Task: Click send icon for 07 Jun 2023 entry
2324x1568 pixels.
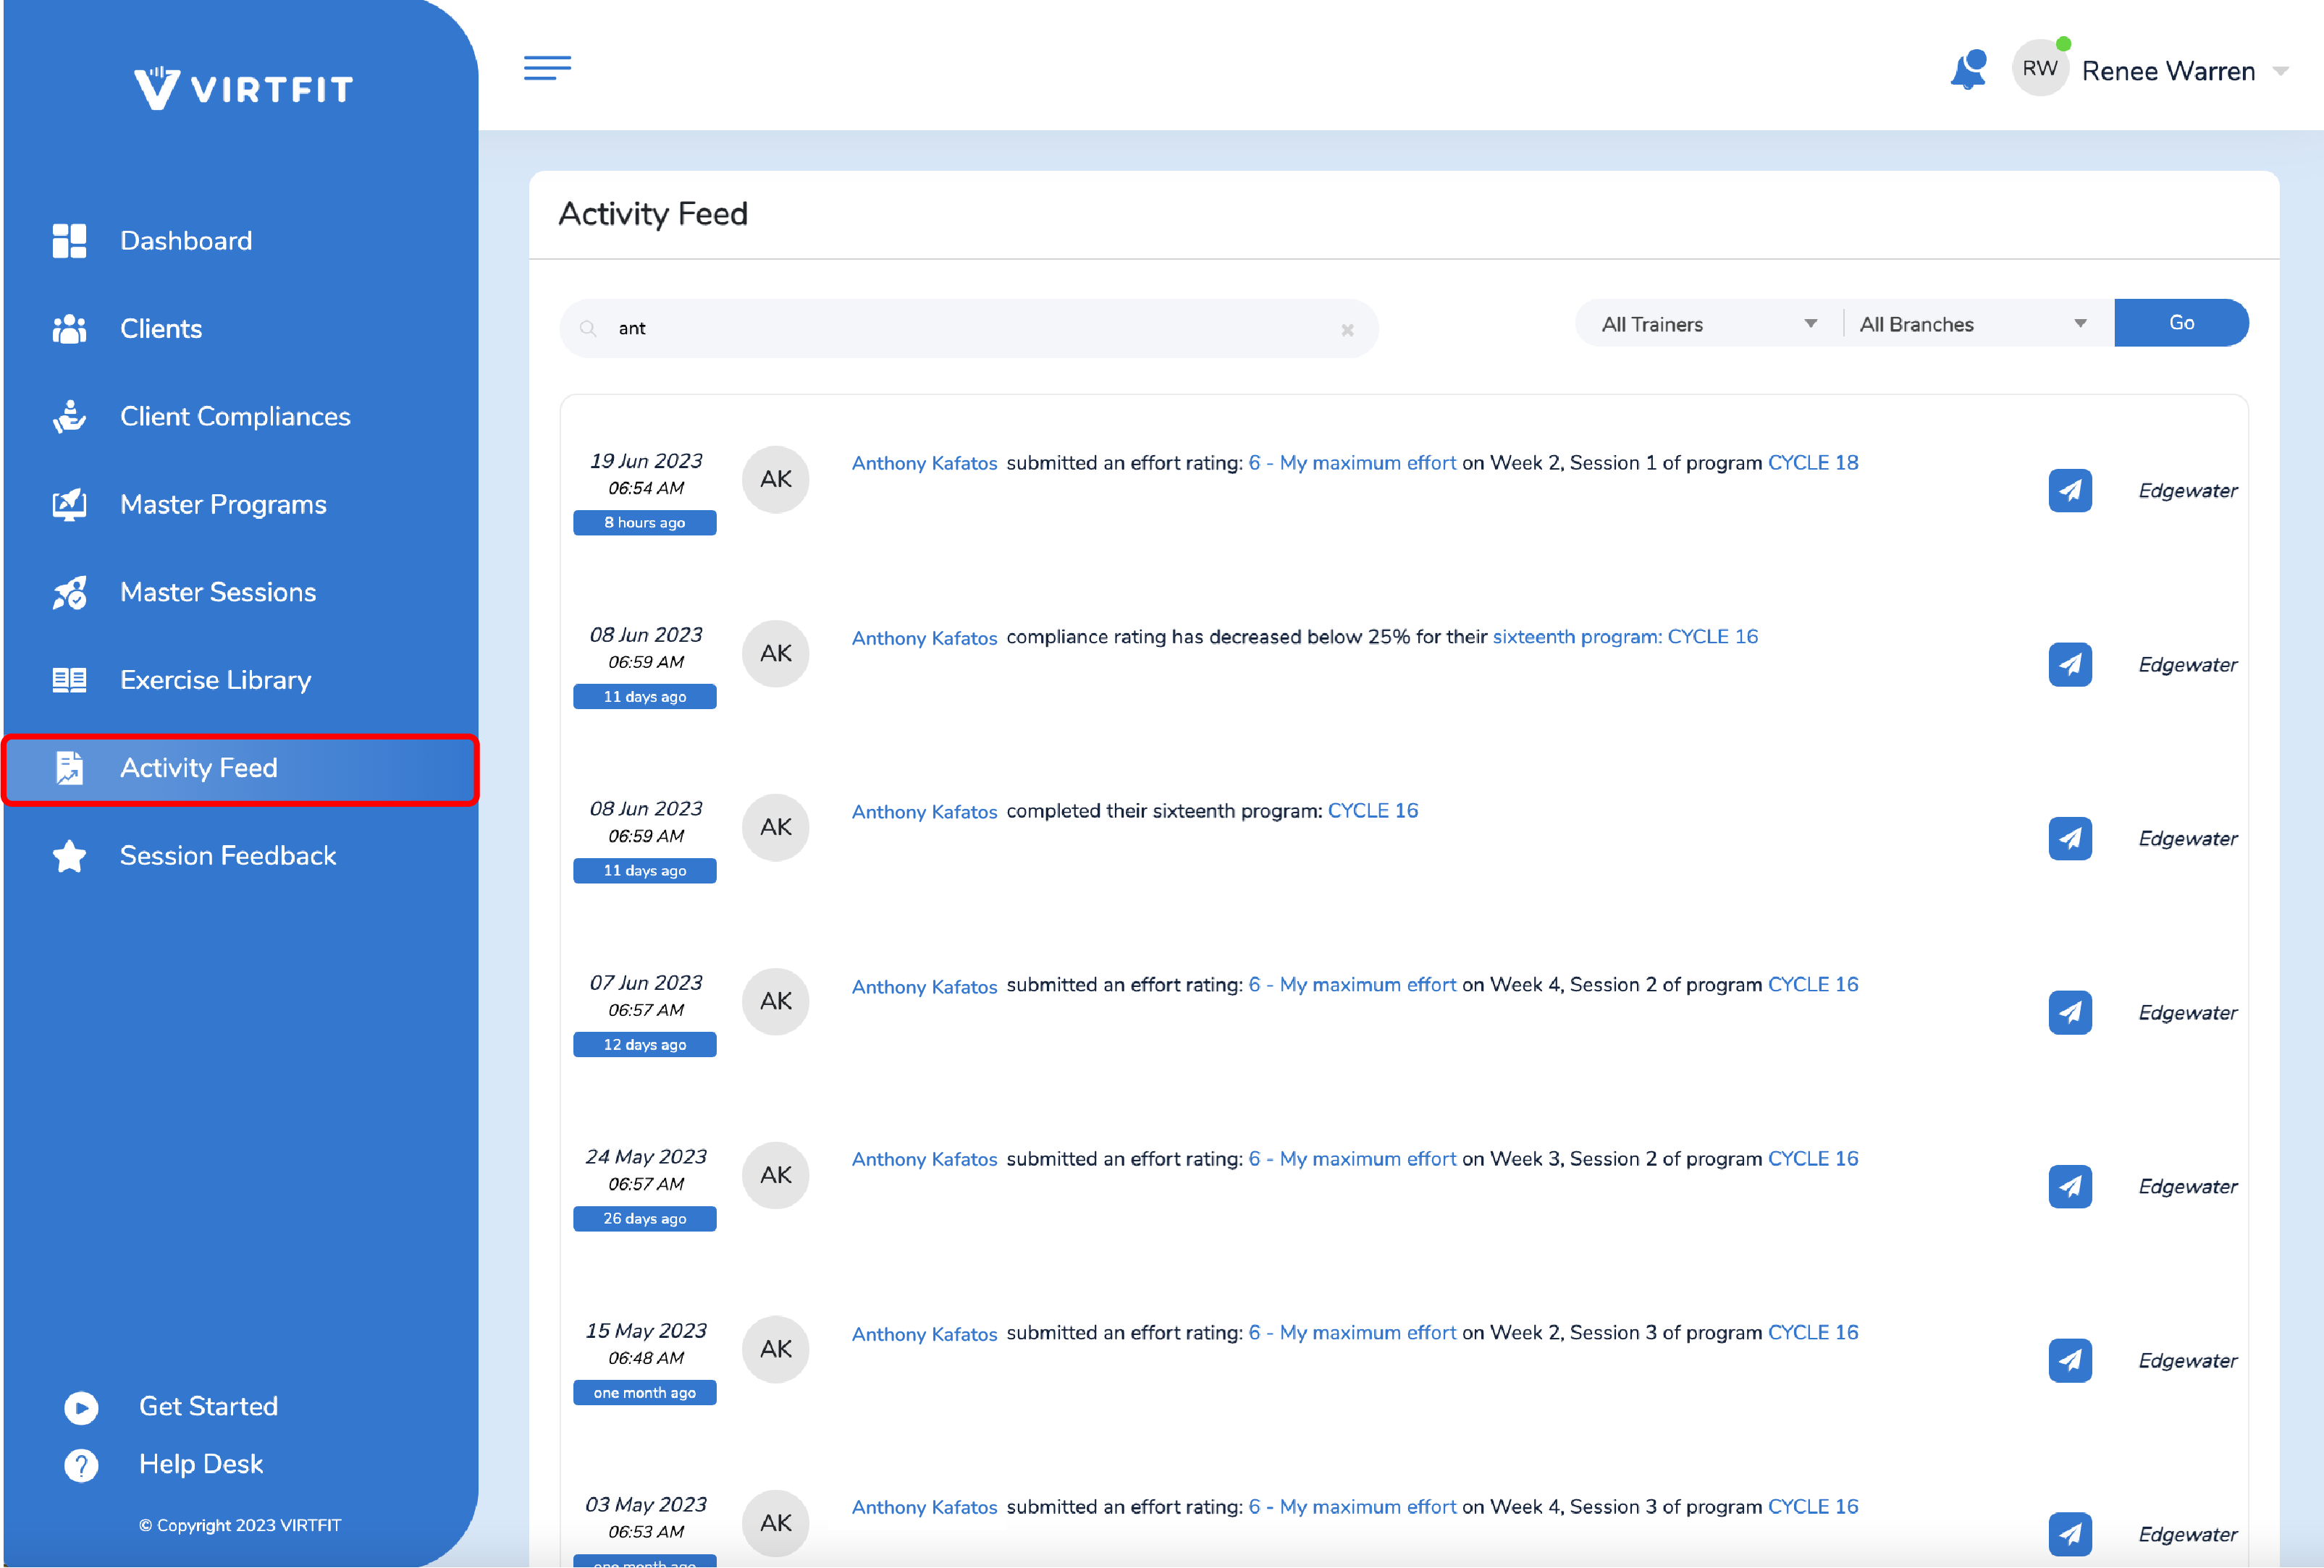Action: coord(2070,1012)
